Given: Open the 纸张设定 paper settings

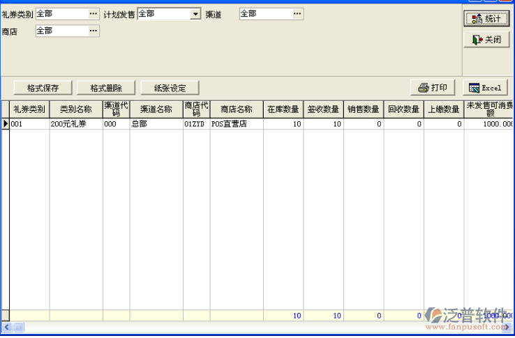Looking at the screenshot, I should click(170, 88).
